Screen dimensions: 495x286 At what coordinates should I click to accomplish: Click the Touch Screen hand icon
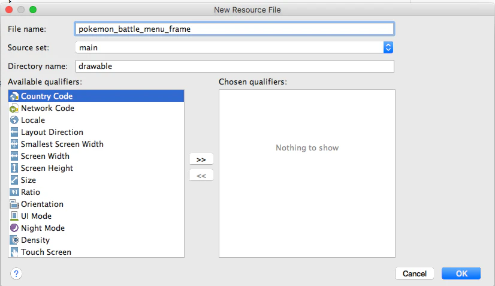pyautogui.click(x=14, y=252)
